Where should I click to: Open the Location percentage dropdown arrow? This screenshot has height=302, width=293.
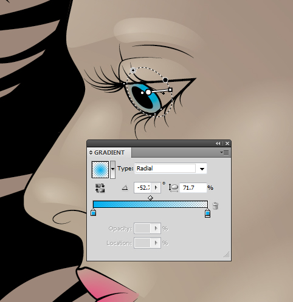pyautogui.click(x=156, y=243)
